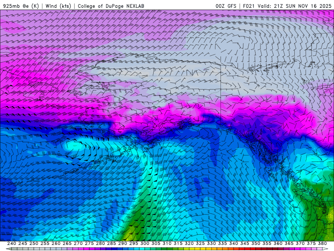
Task: Click the 345 value on the color scale
Action: tap(245, 243)
